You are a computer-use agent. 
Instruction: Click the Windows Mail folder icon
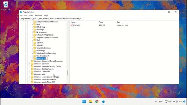(x=32, y=74)
